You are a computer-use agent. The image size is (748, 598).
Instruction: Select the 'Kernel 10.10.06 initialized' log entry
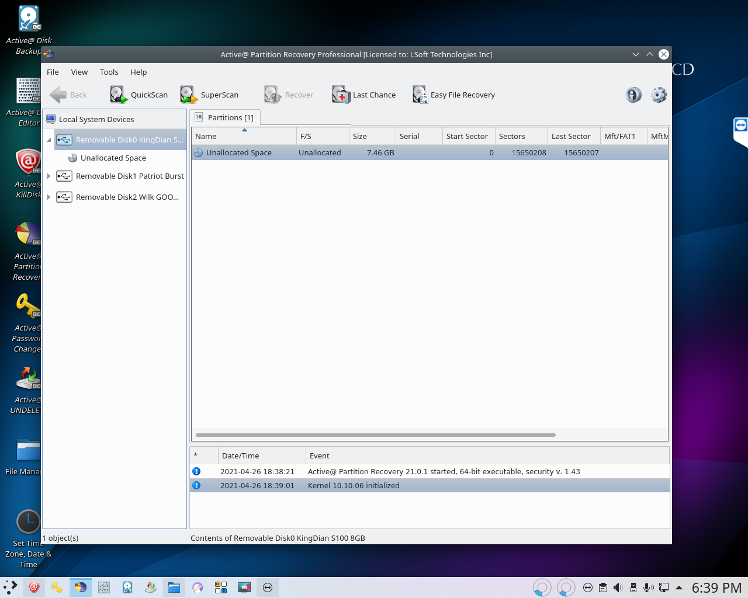(430, 485)
